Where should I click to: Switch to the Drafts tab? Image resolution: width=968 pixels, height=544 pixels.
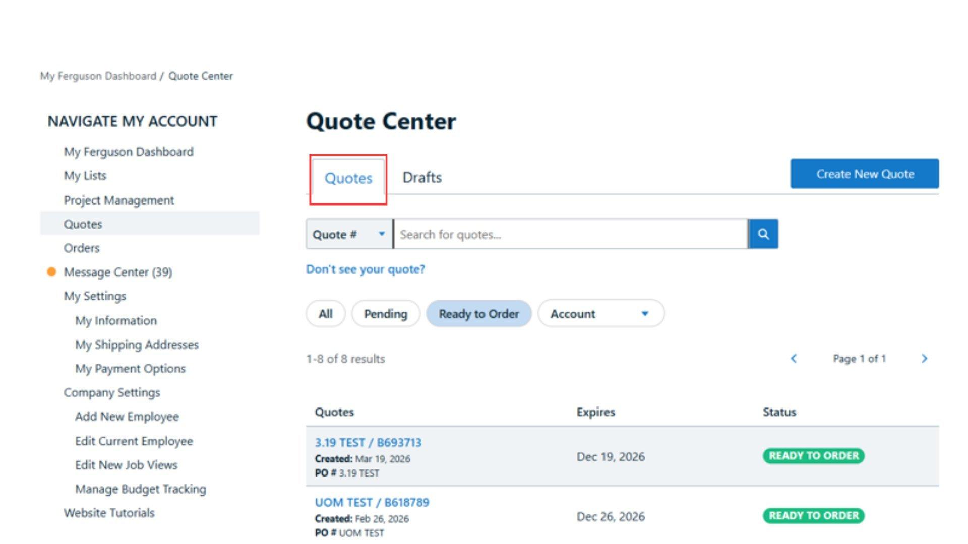[422, 178]
